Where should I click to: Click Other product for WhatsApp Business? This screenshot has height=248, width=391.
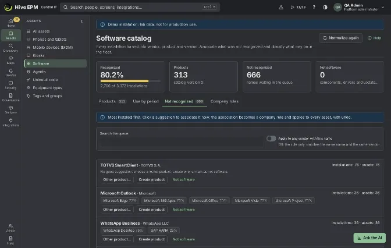pos(117,239)
